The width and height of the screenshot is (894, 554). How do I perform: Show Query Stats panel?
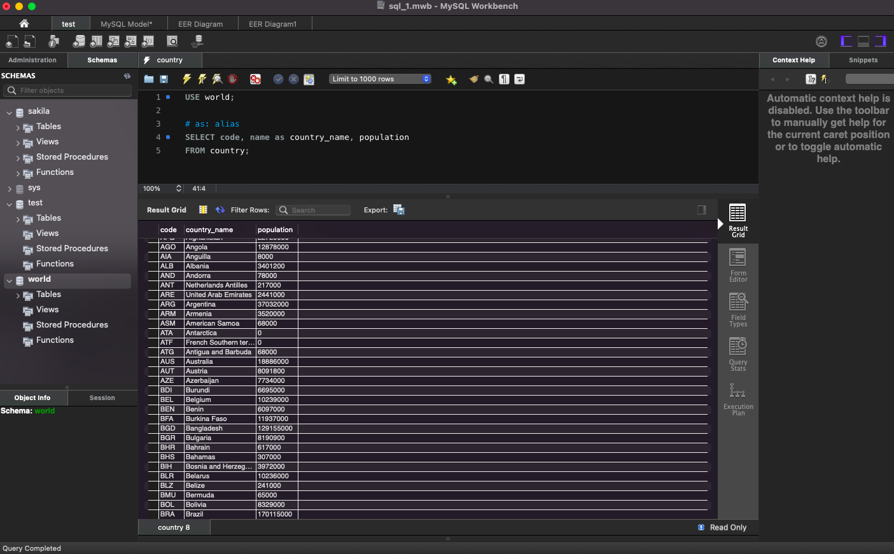point(738,354)
